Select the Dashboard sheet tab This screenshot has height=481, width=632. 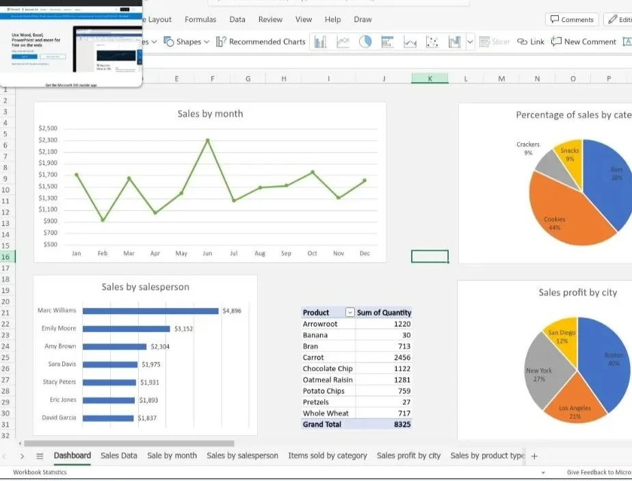72,456
